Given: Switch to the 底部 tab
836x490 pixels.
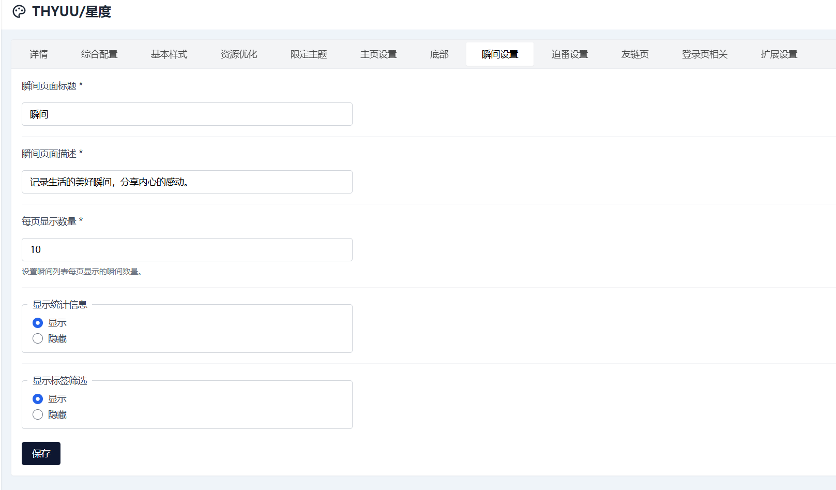Looking at the screenshot, I should [x=439, y=54].
